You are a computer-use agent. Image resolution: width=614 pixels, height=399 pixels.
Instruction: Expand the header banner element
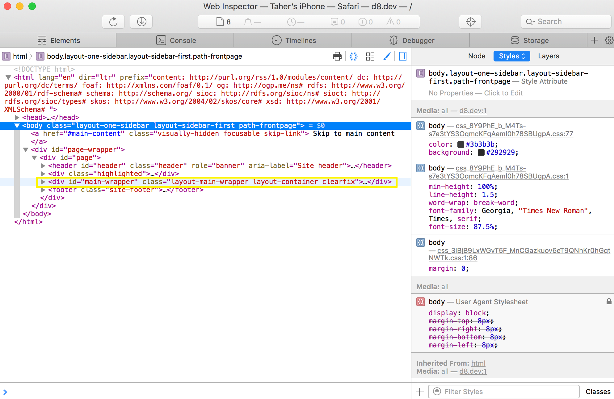coord(43,166)
